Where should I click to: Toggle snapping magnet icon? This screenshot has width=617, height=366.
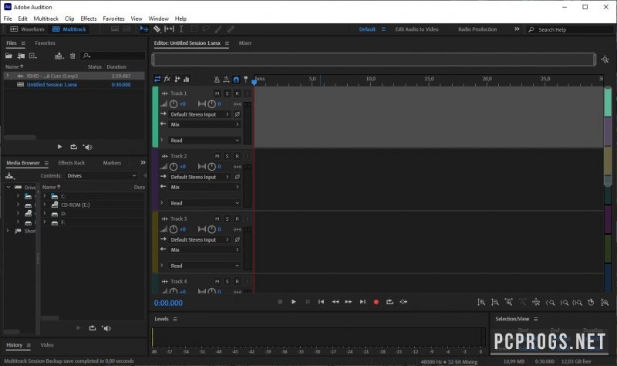236,80
